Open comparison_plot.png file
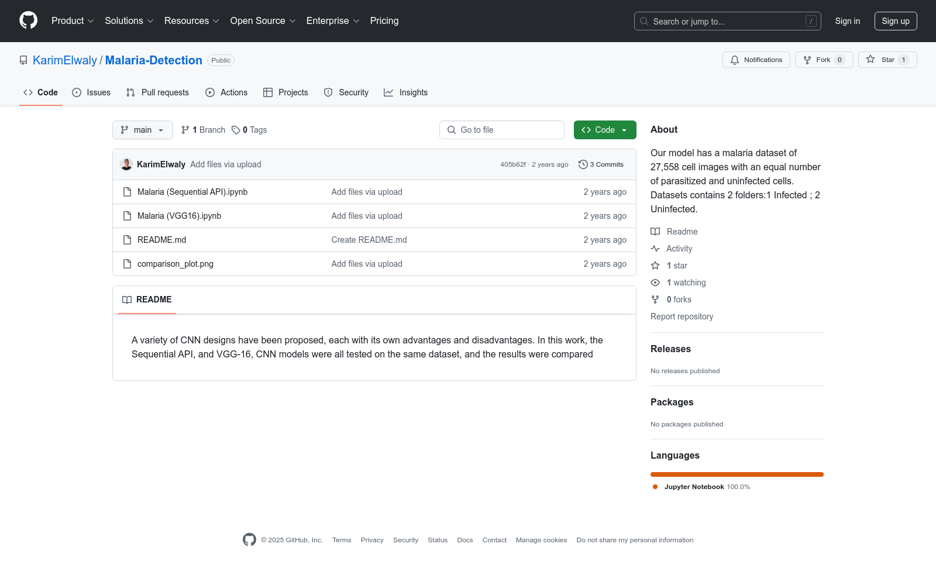The image size is (936, 585). tap(175, 264)
